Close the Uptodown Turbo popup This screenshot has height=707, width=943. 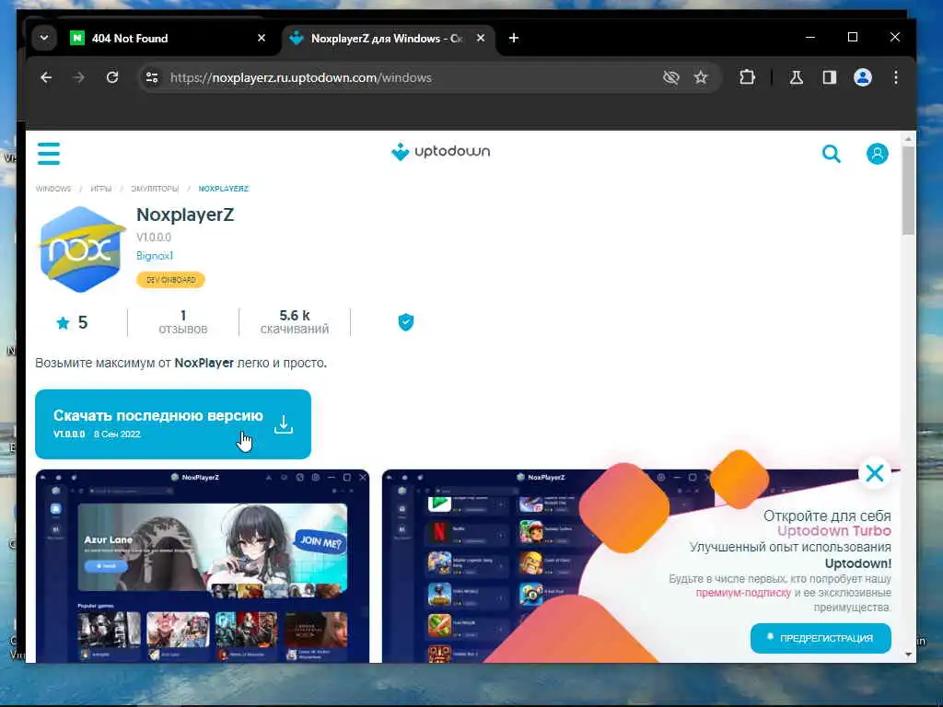pyautogui.click(x=875, y=473)
